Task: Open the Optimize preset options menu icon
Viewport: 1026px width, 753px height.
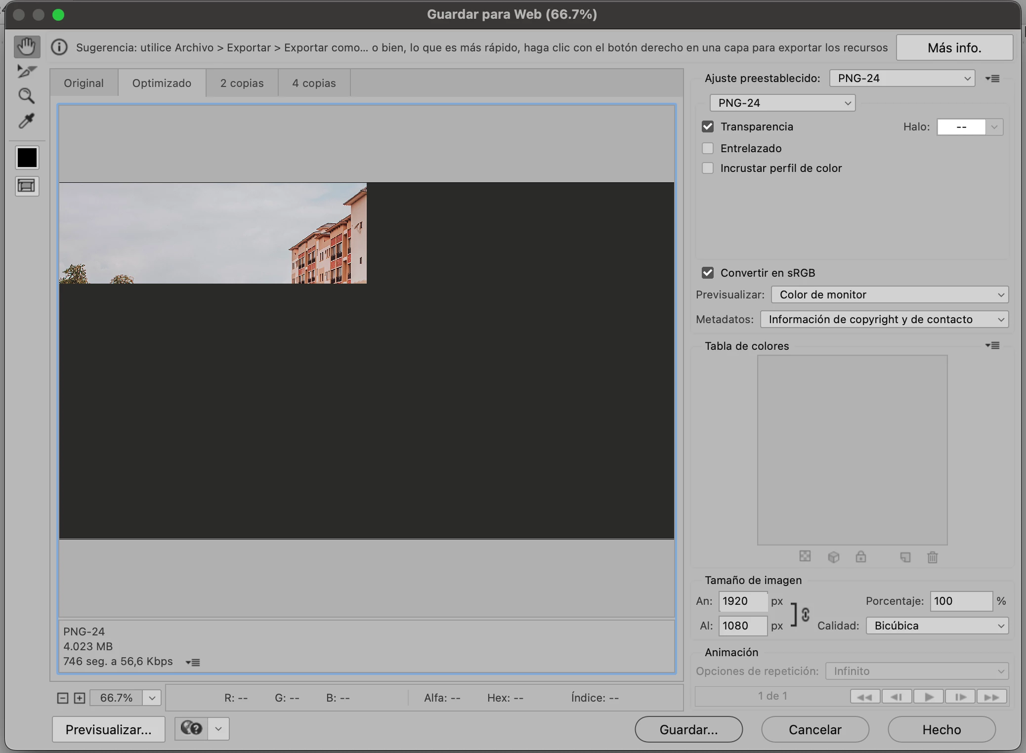Action: click(x=992, y=79)
